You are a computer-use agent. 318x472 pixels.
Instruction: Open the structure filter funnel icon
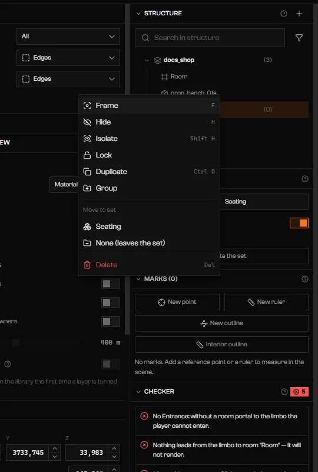click(x=299, y=38)
